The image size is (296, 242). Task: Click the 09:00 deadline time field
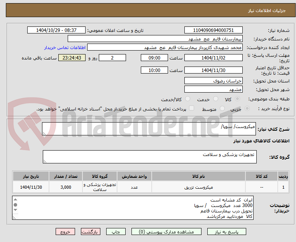pos(154,58)
